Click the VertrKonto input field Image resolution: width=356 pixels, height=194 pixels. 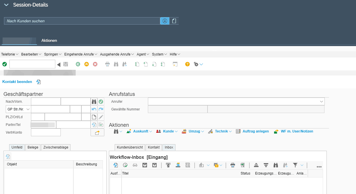pyautogui.click(x=46, y=132)
